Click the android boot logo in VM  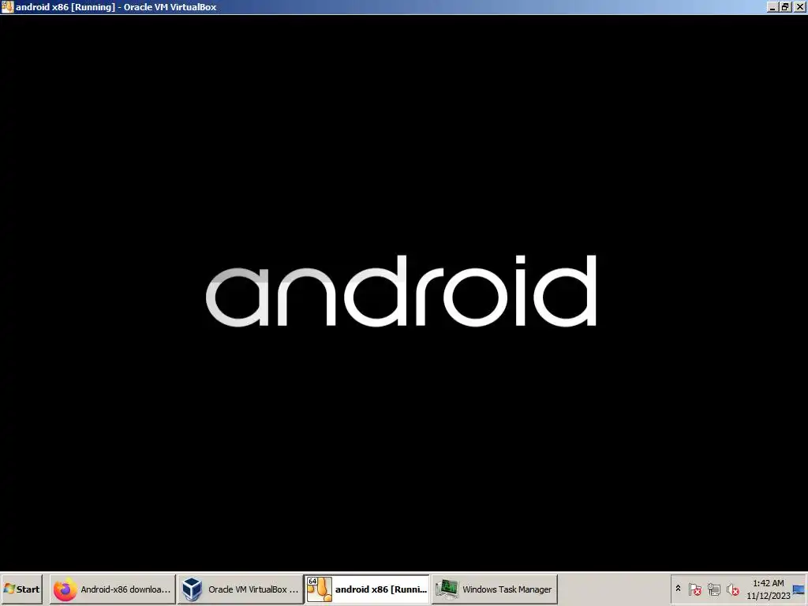pos(401,290)
